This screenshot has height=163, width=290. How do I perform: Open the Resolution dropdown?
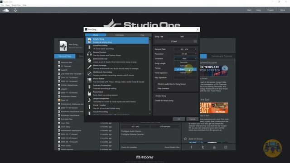coord(185,54)
